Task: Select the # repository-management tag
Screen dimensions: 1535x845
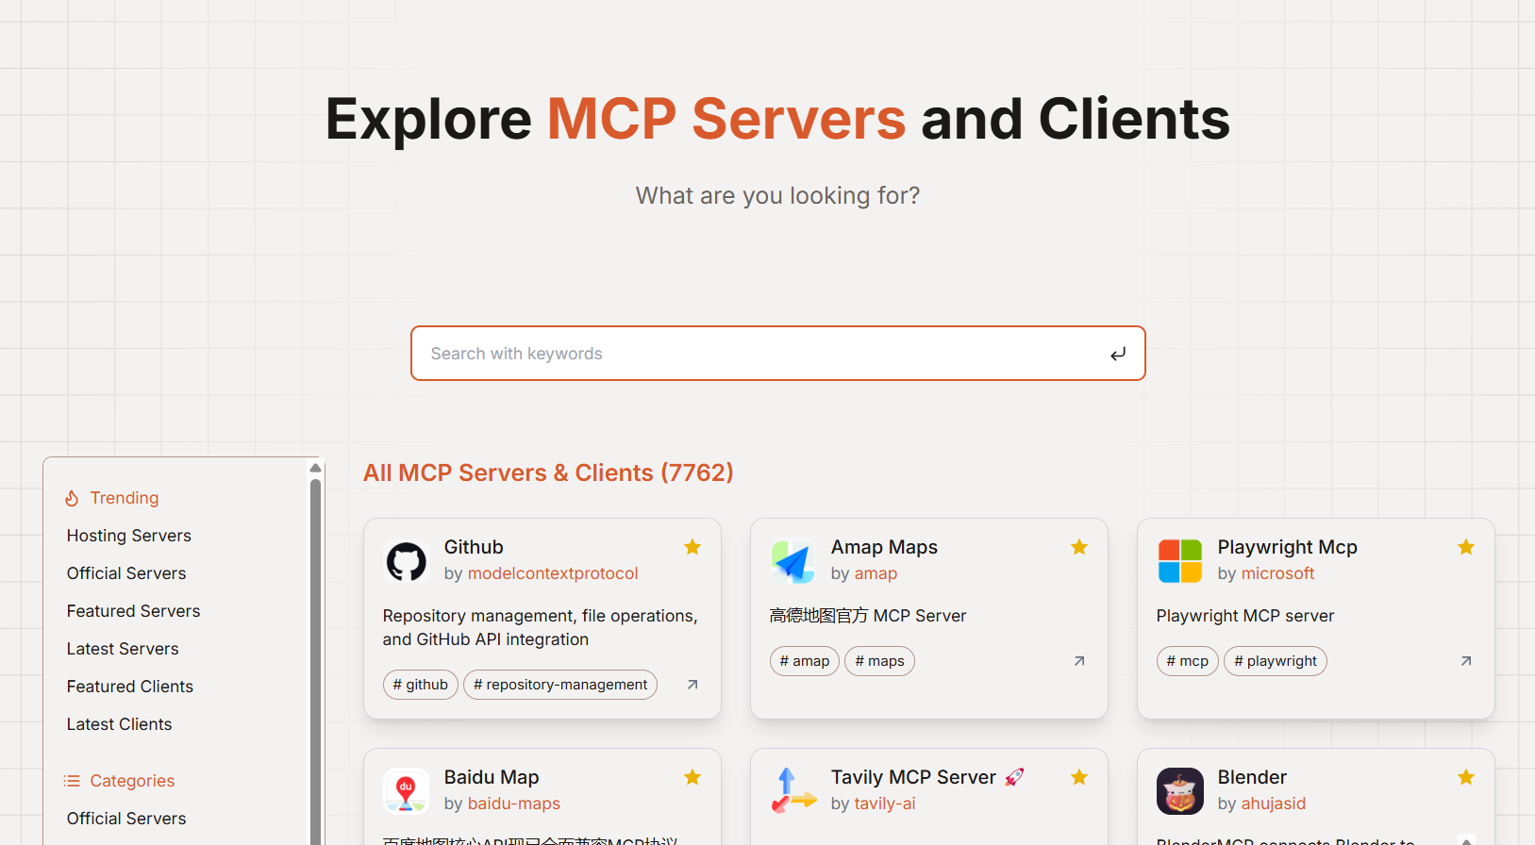Action: pos(560,685)
